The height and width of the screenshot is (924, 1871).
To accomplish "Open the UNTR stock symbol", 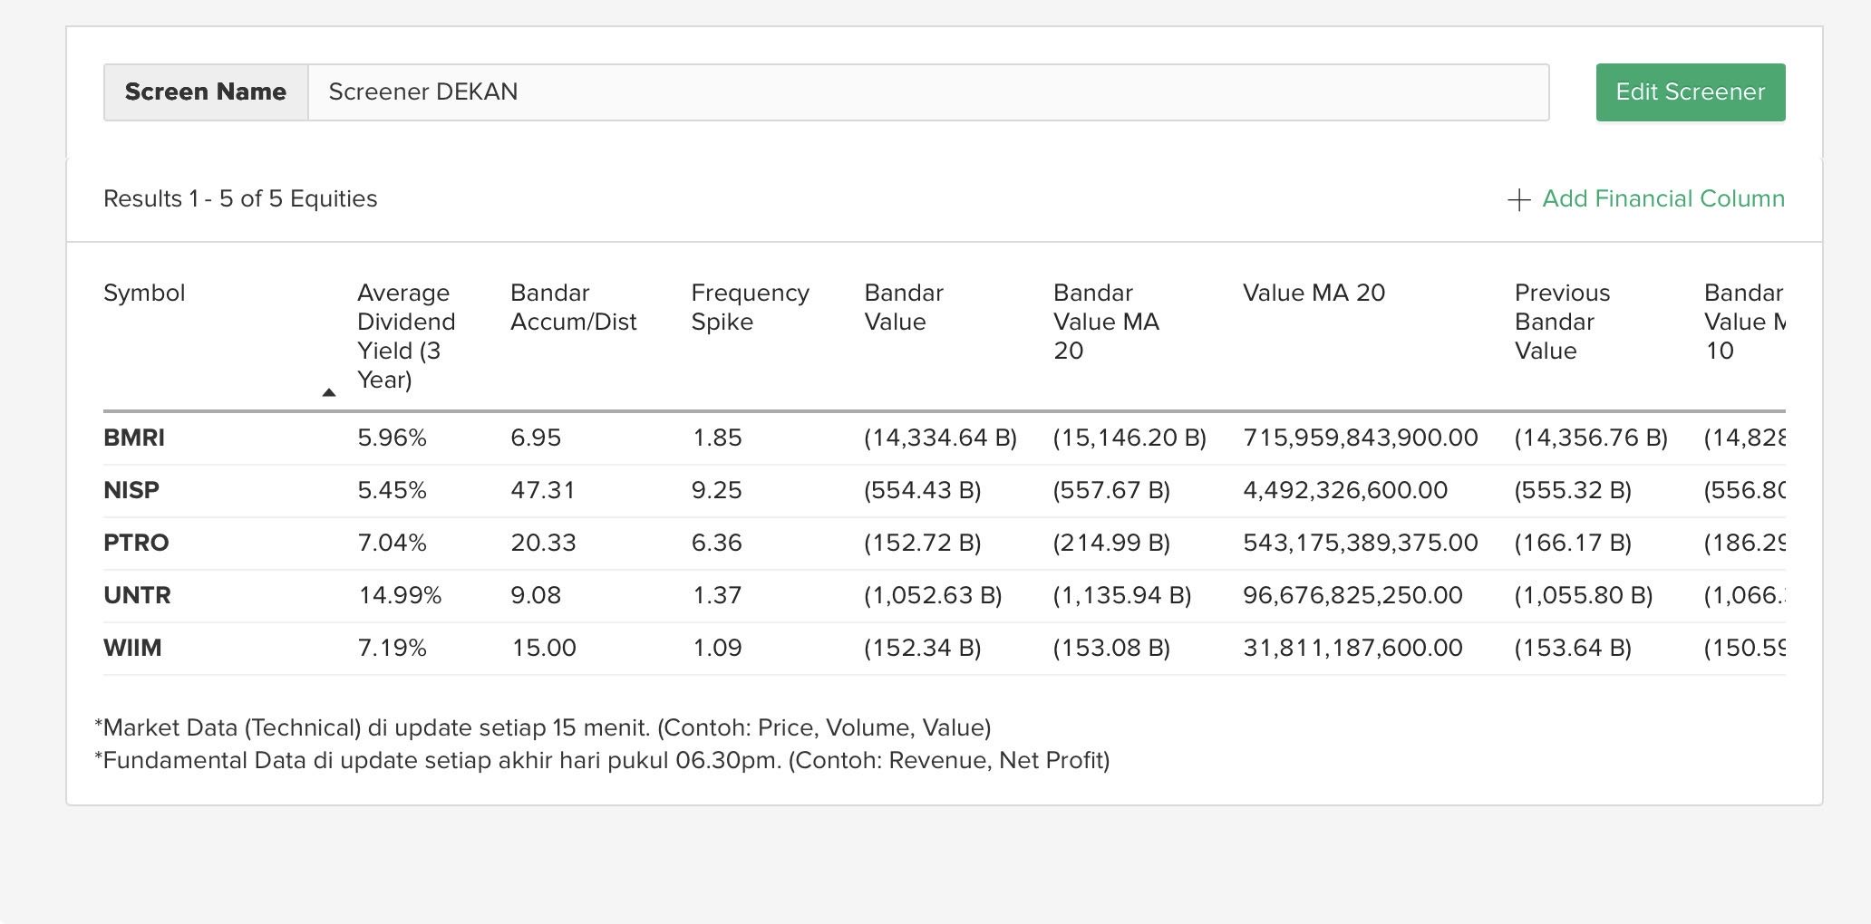I will click(x=137, y=596).
